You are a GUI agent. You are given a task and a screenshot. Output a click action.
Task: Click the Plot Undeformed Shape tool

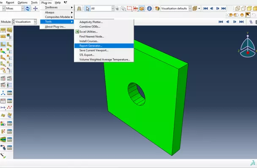[3, 44]
